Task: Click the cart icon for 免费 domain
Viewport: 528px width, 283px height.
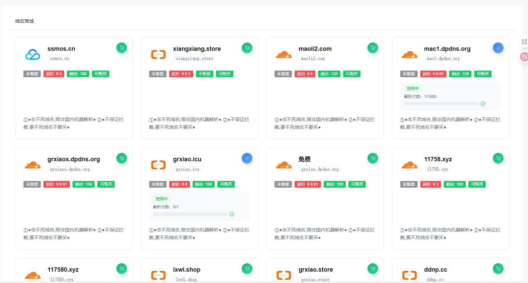Action: [x=373, y=158]
